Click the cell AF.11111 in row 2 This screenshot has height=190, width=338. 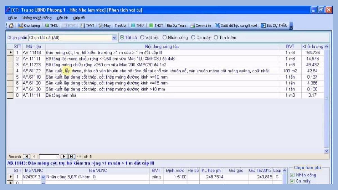[x=34, y=59]
